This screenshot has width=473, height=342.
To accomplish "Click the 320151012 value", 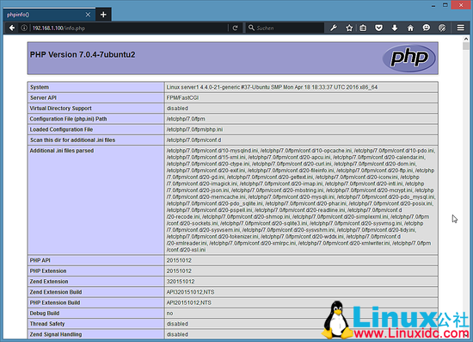I will 181,282.
